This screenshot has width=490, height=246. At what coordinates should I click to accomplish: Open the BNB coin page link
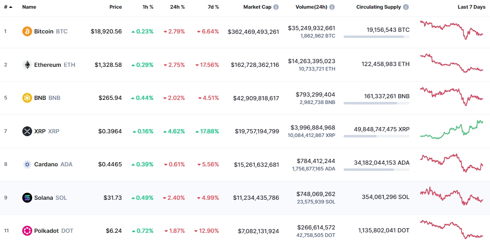pos(41,98)
